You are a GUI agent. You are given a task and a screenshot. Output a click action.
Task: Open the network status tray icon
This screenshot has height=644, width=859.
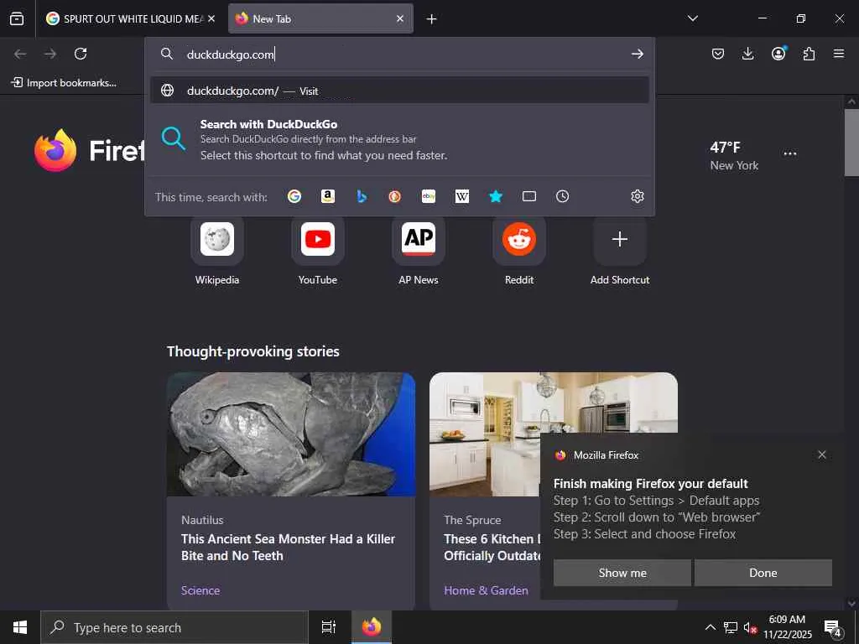tap(731, 627)
